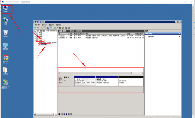The image size is (195, 118).
Task: Select the (C:) 50.00 GB partition block
Action: pyautogui.click(x=85, y=81)
